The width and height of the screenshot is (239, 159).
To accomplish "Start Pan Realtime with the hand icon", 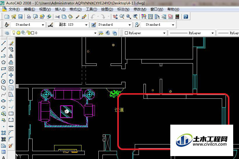I will click(115, 17).
